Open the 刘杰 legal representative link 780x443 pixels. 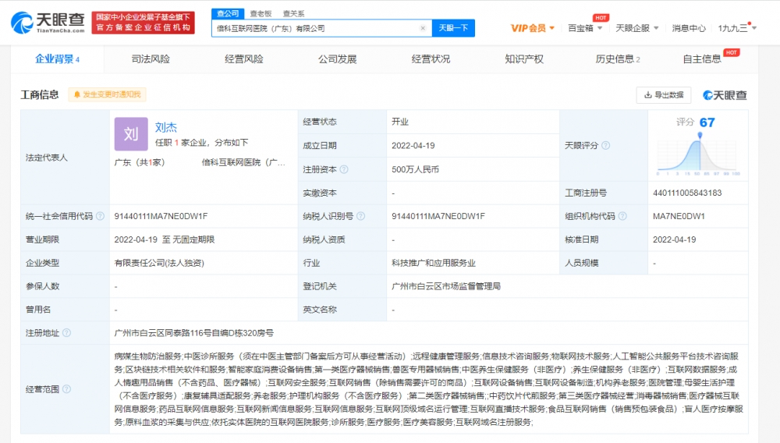[165, 127]
